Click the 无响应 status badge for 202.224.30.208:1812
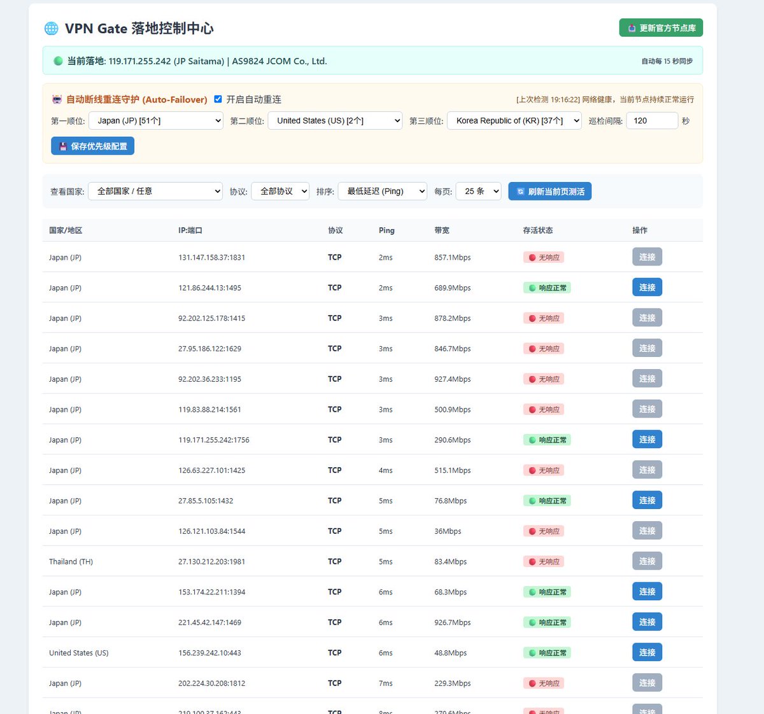This screenshot has width=764, height=714. pyautogui.click(x=544, y=683)
